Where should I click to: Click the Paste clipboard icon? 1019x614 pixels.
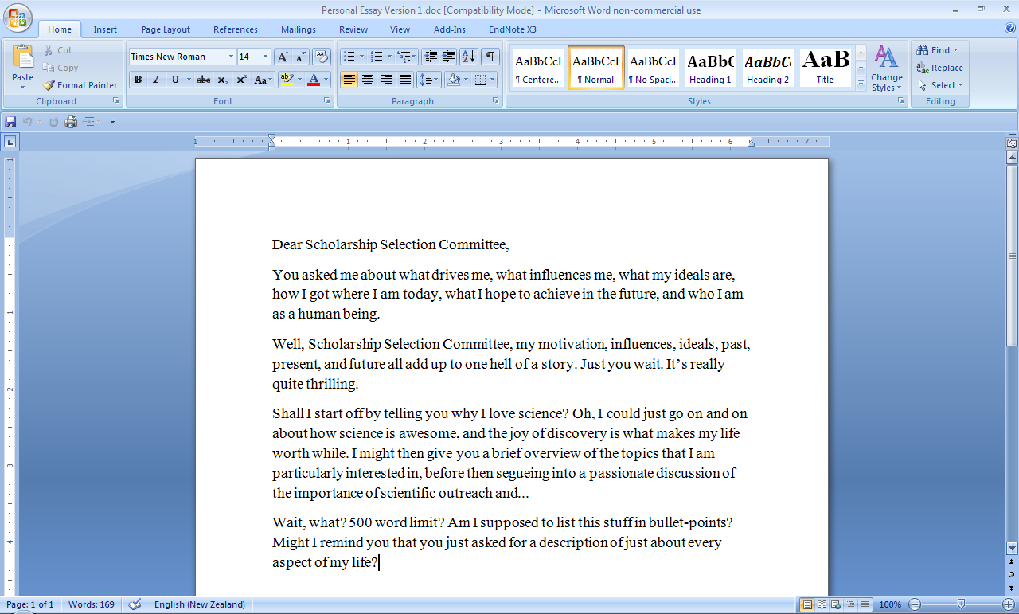(23, 57)
